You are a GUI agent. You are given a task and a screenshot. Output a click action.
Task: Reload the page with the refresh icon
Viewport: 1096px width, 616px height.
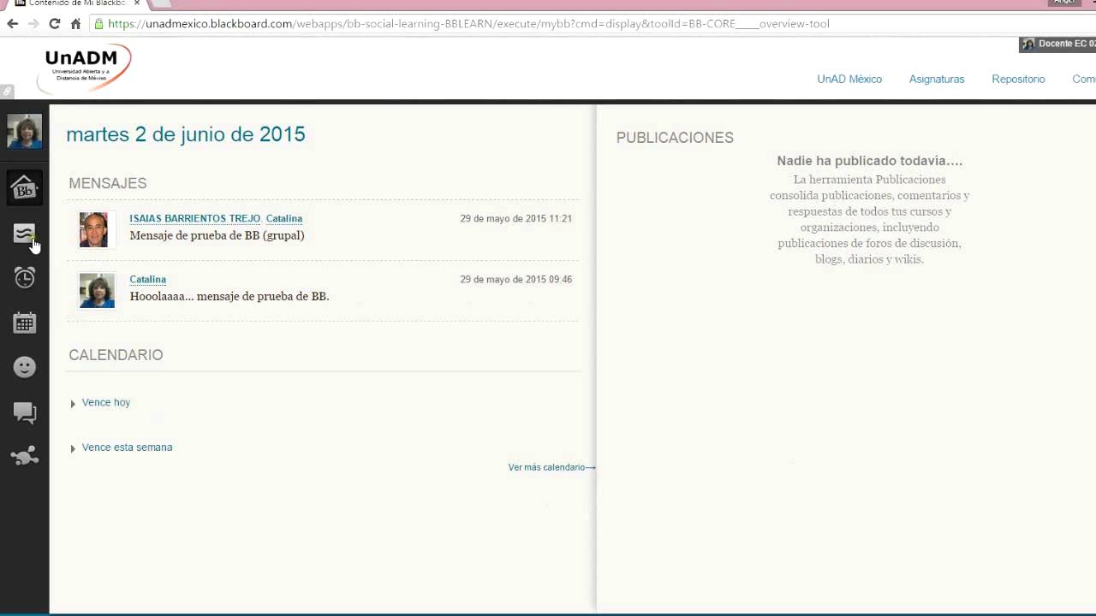point(55,24)
